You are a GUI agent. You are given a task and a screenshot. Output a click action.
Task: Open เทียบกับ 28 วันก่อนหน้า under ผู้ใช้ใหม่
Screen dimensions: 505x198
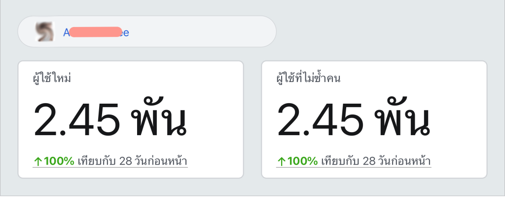133,161
